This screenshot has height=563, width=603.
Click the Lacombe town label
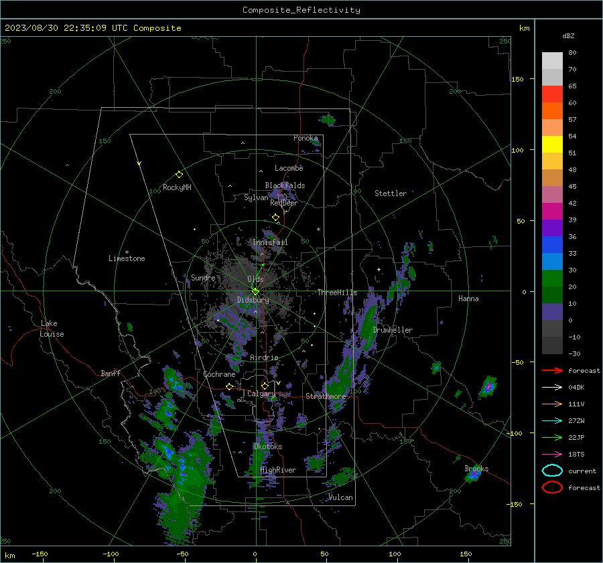coord(289,168)
